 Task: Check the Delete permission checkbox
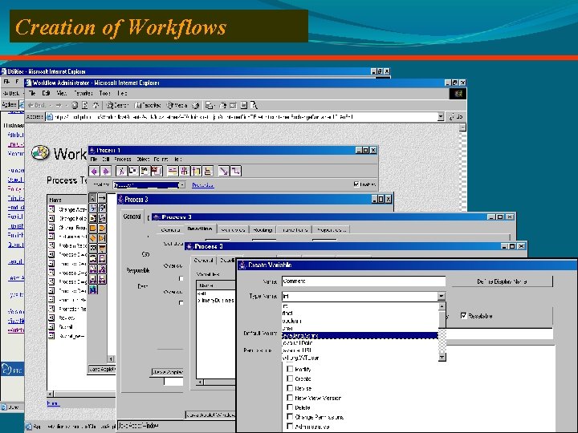point(290,407)
